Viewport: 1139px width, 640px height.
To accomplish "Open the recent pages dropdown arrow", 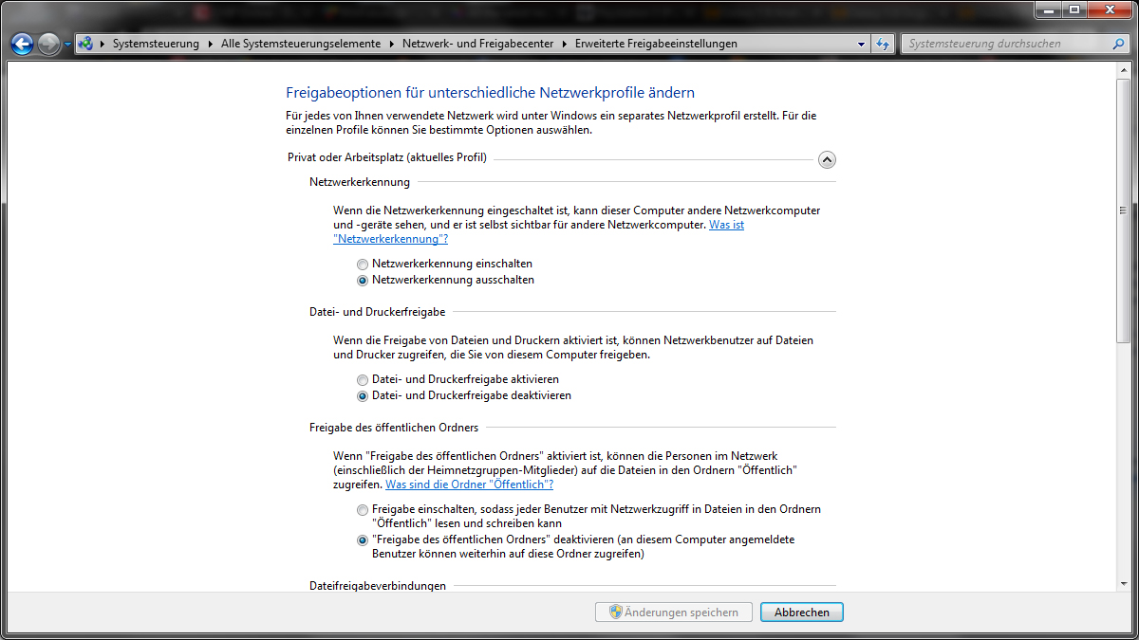I will (x=68, y=44).
